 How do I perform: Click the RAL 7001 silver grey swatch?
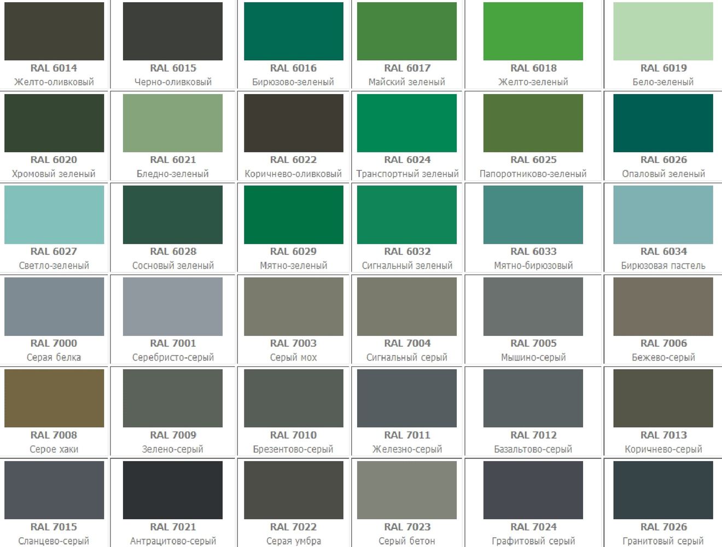[173, 306]
